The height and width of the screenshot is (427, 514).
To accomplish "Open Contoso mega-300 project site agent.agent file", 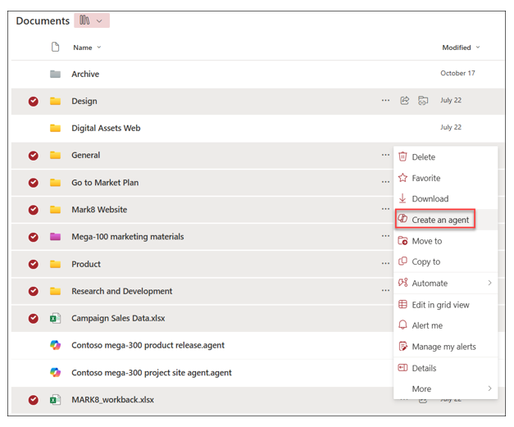I will point(152,373).
